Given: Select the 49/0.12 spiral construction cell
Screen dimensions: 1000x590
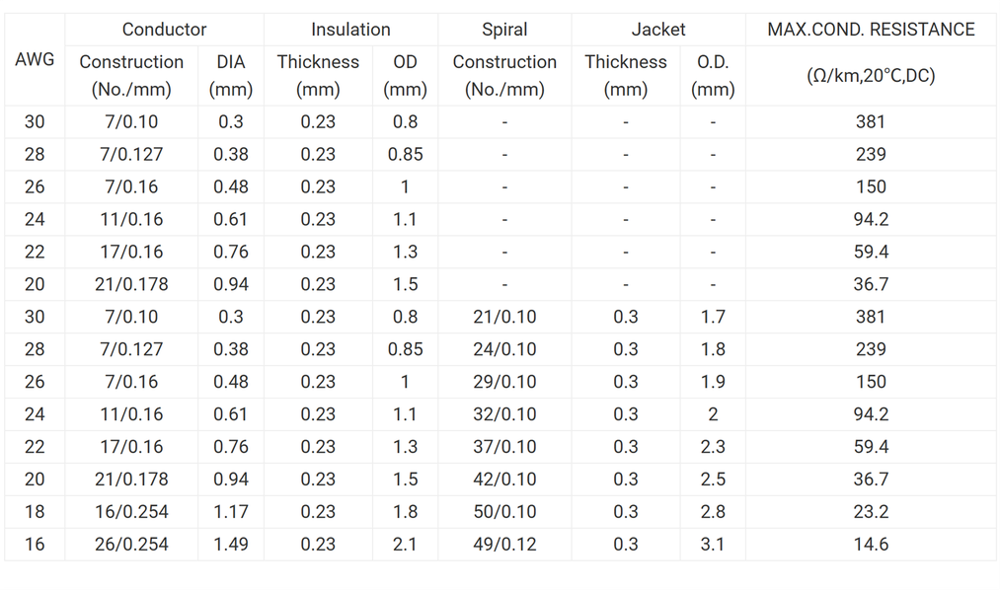Looking at the screenshot, I should (504, 544).
